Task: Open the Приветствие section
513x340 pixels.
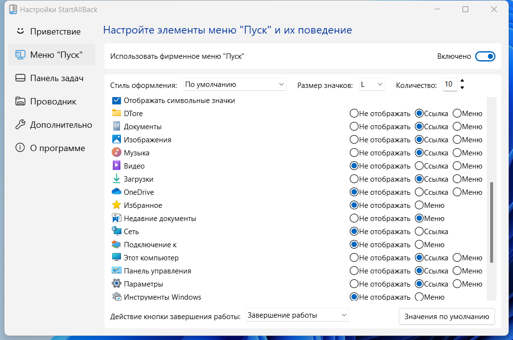Action: [51, 32]
